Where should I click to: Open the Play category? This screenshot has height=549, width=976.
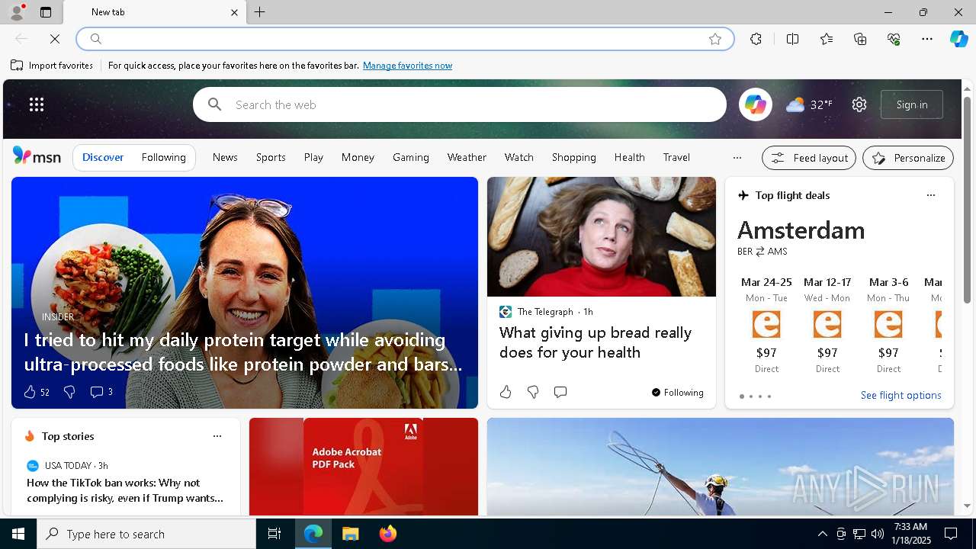[x=313, y=157]
